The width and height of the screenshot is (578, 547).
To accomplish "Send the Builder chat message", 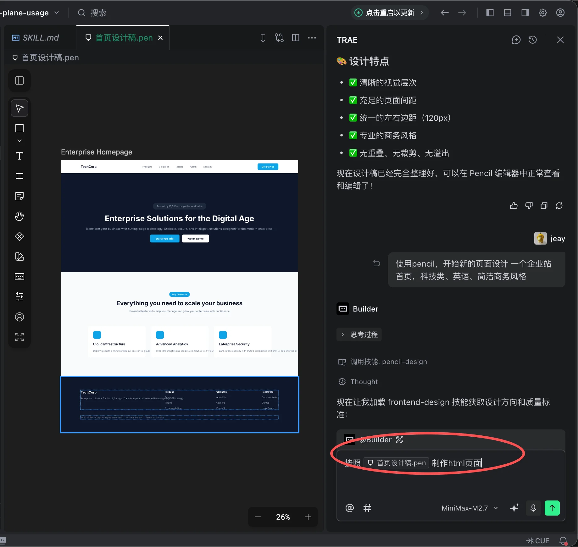I will click(x=552, y=508).
